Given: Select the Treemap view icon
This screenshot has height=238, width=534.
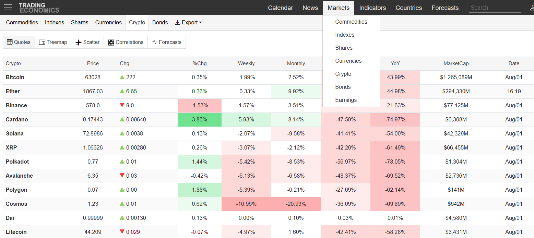Looking at the screenshot, I should pos(42,42).
